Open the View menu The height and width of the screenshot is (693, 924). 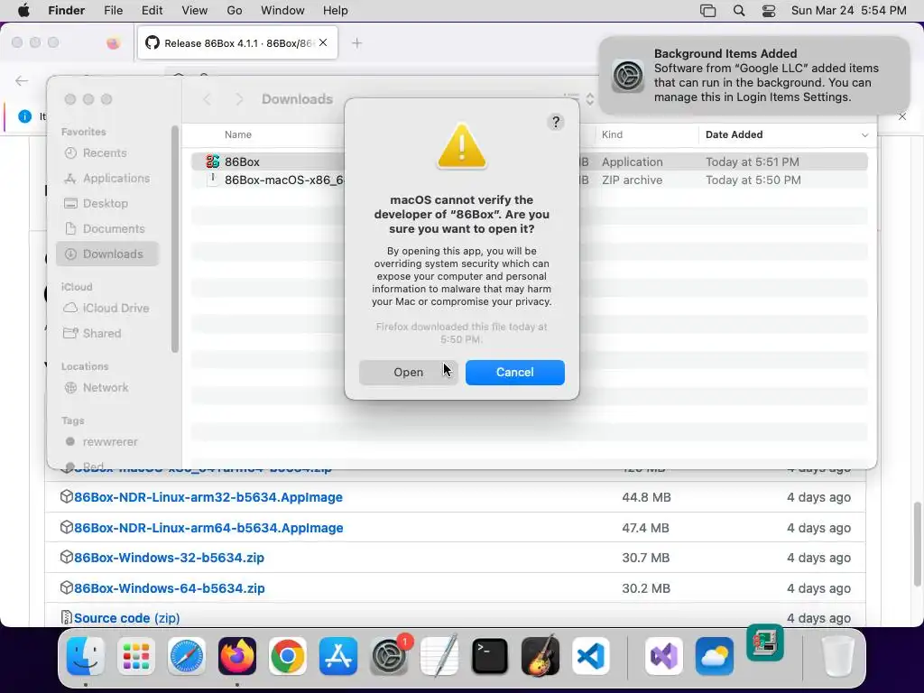[x=195, y=11]
